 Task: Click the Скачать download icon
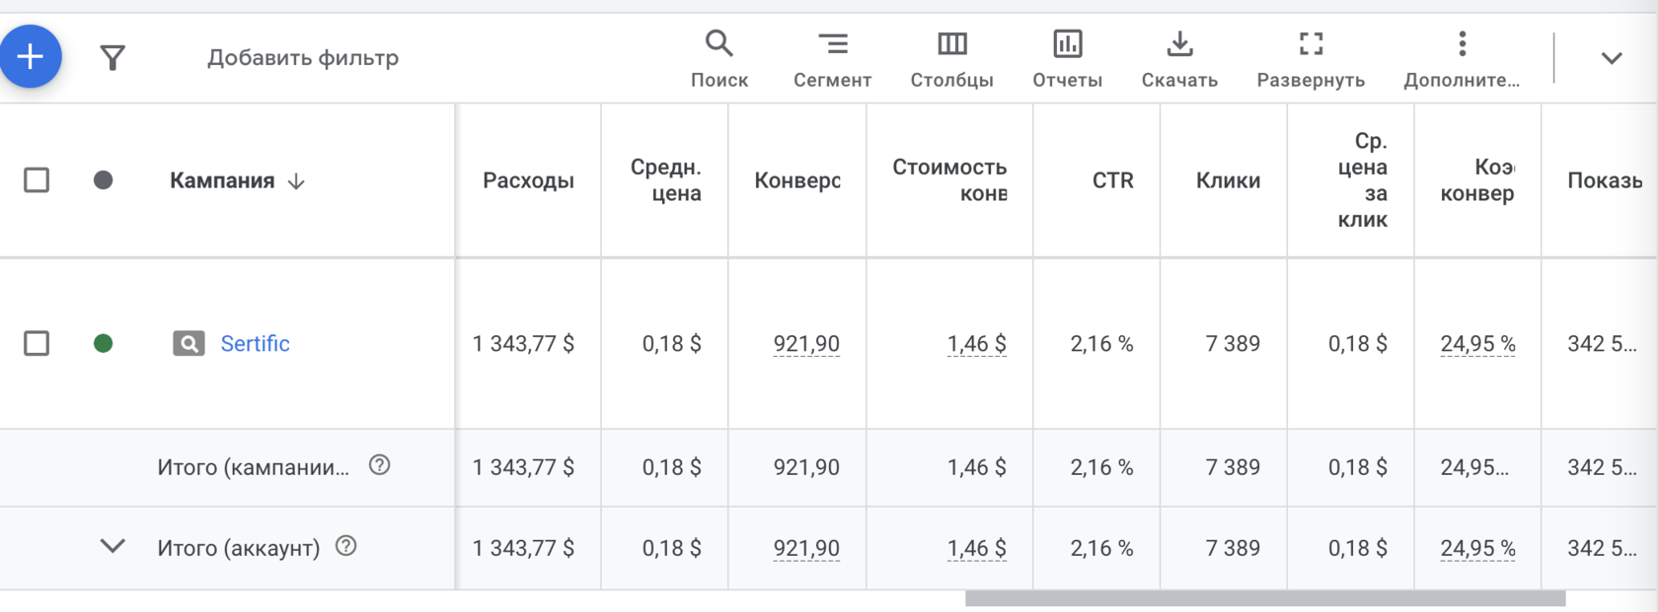tap(1179, 57)
